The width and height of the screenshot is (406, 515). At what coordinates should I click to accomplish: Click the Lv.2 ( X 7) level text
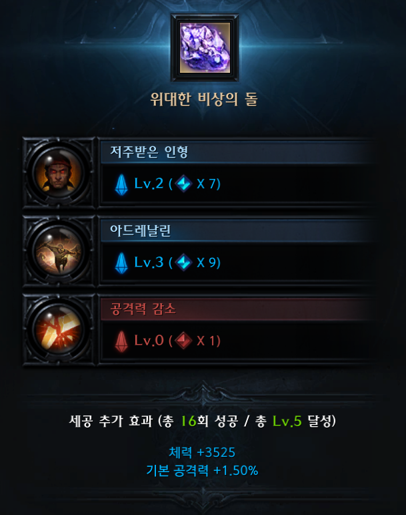[177, 183]
